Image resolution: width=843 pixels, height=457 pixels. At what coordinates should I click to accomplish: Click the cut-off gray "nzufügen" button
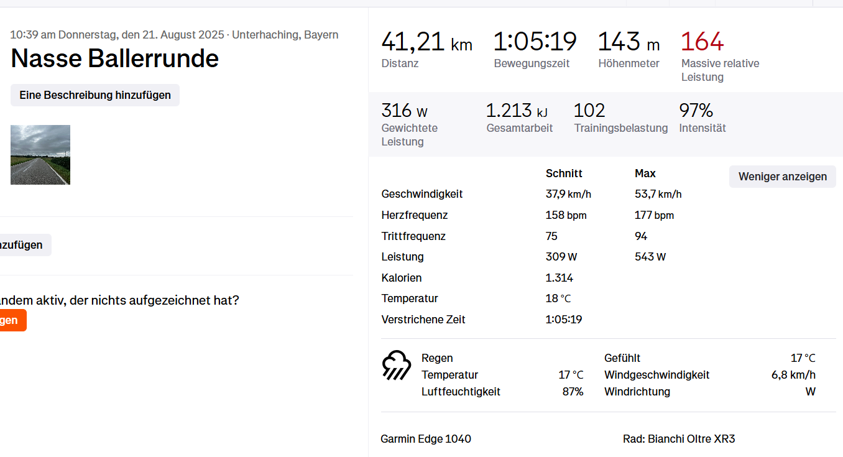tap(24, 245)
